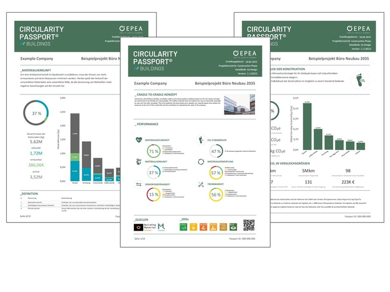Click the Trennbarkeit tools icon
Viewport: 390px width, 292px height.
[201, 184]
